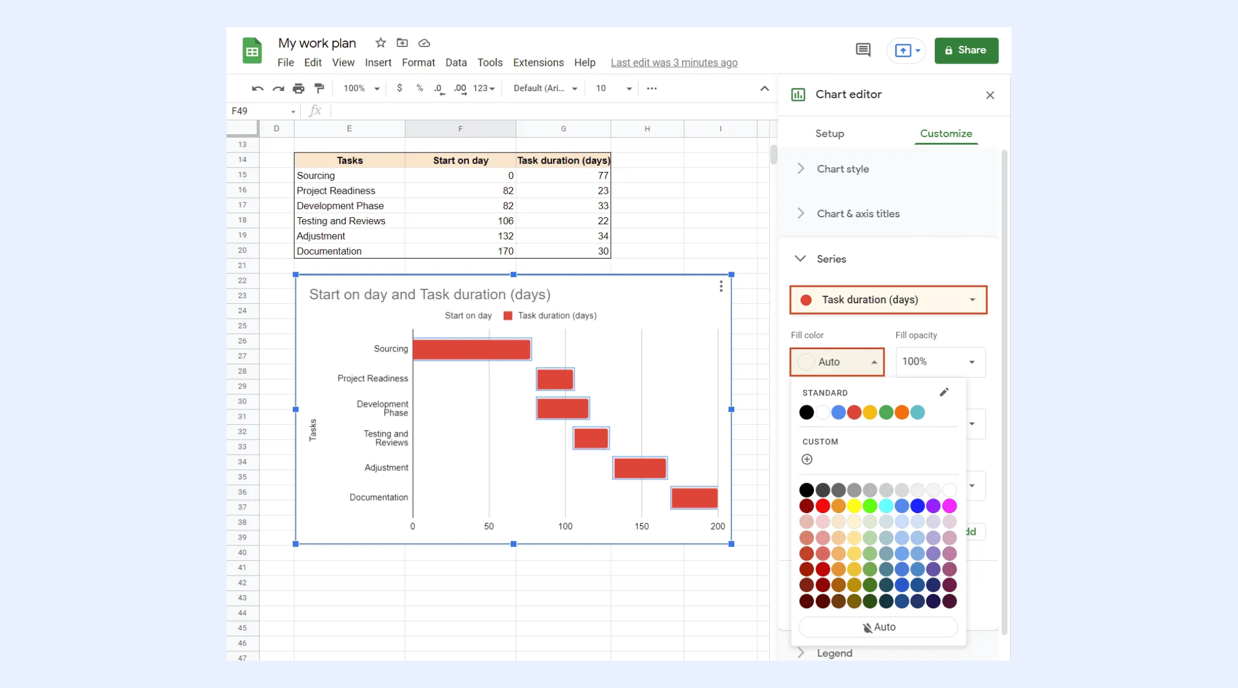1238x688 pixels.
Task: Open the View menu
Action: [x=343, y=62]
